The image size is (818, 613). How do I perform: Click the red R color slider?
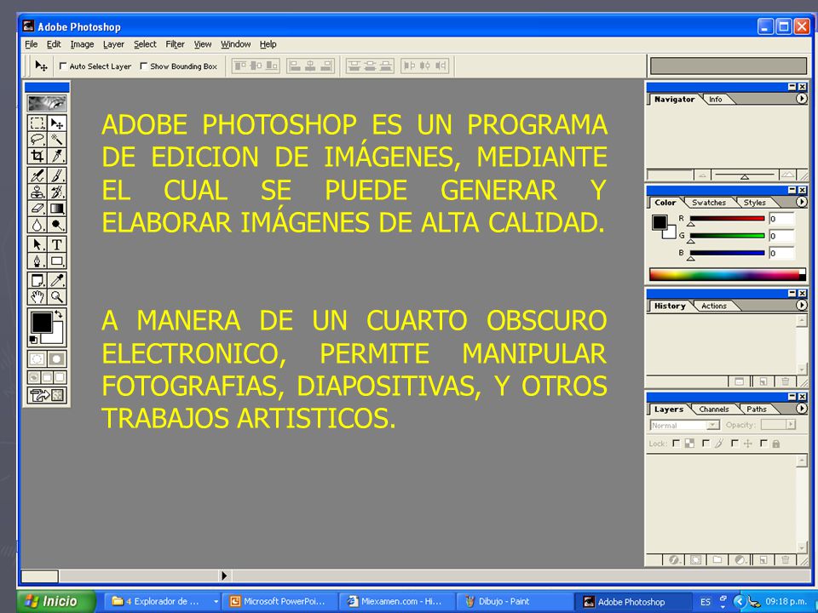[x=727, y=219]
